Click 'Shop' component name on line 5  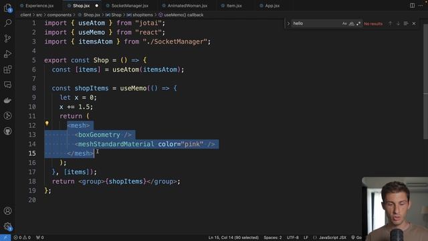pyautogui.click(x=101, y=60)
